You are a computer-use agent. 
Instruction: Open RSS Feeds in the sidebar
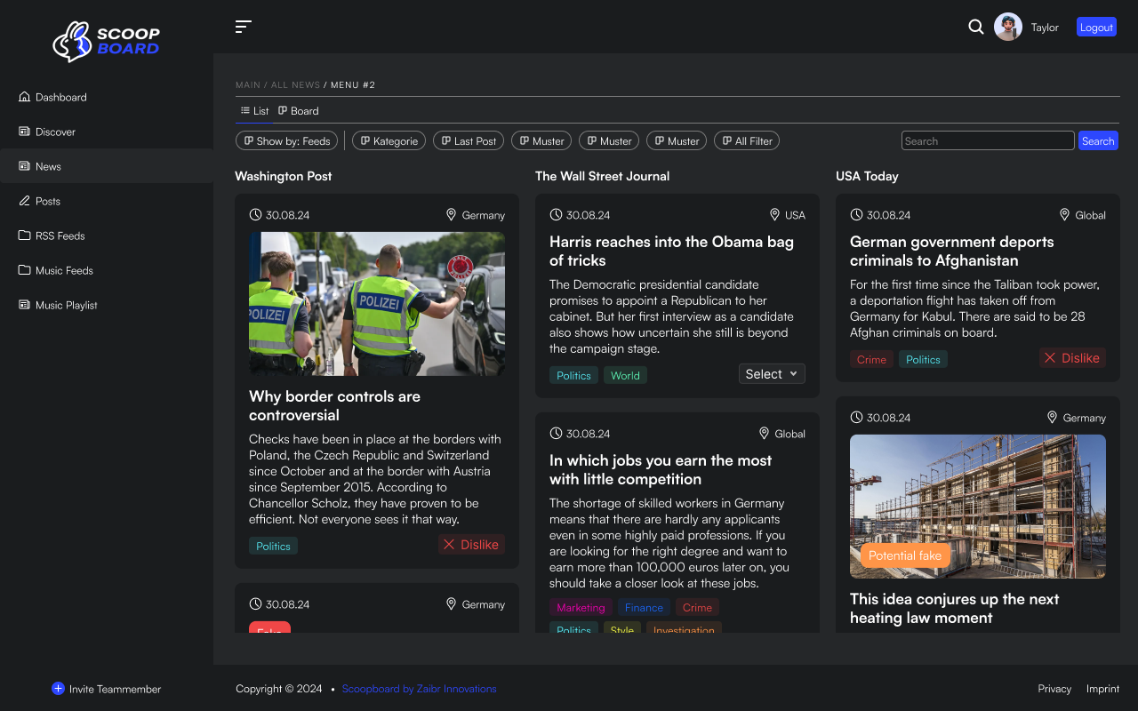click(x=60, y=236)
